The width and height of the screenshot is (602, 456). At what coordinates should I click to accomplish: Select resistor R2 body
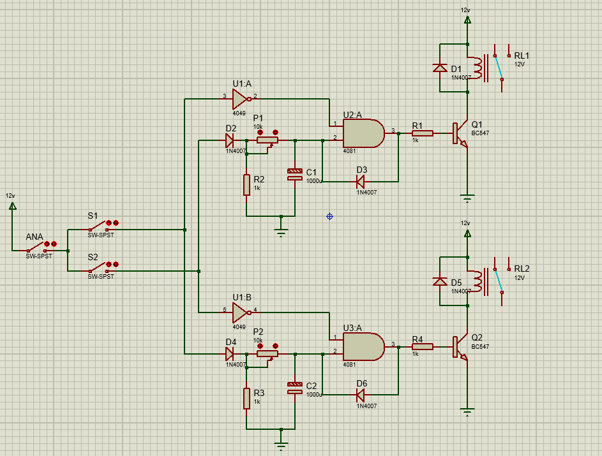click(x=246, y=185)
